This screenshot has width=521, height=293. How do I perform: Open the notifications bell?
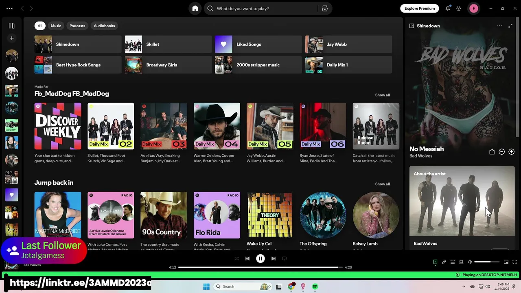(448, 9)
